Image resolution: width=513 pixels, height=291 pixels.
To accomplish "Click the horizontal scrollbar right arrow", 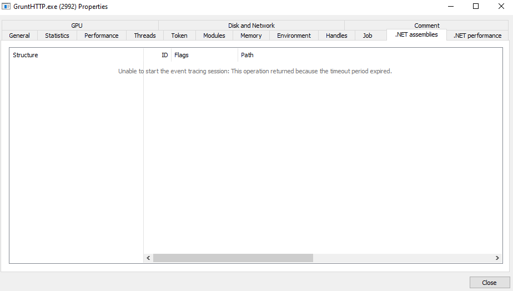I will coord(497,258).
